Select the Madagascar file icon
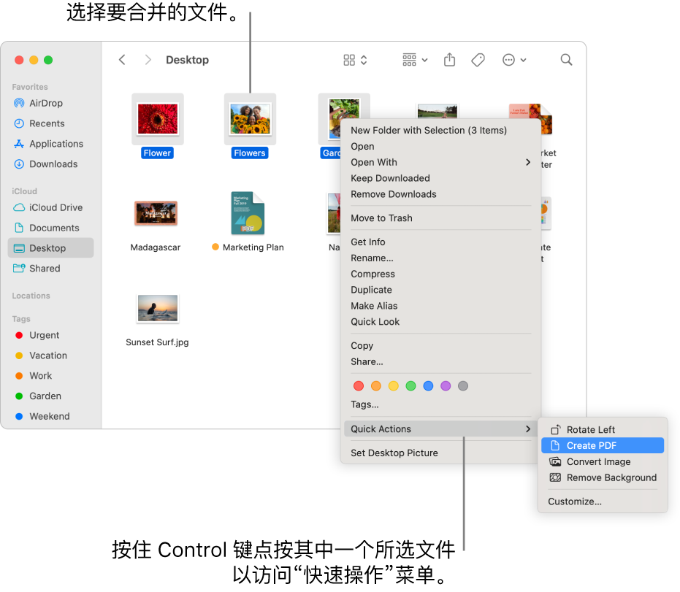 156,213
